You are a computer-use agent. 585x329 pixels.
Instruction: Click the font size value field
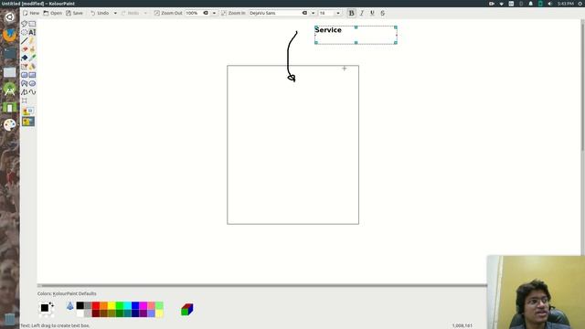click(327, 13)
